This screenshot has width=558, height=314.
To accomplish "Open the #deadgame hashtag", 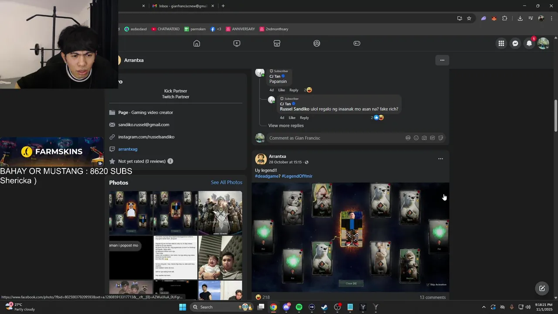I will pos(267,176).
